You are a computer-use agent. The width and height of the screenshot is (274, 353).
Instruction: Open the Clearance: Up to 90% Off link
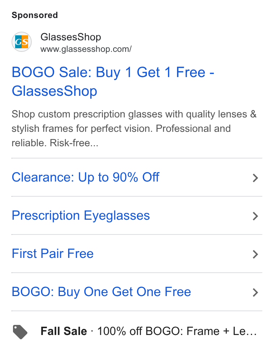click(85, 177)
